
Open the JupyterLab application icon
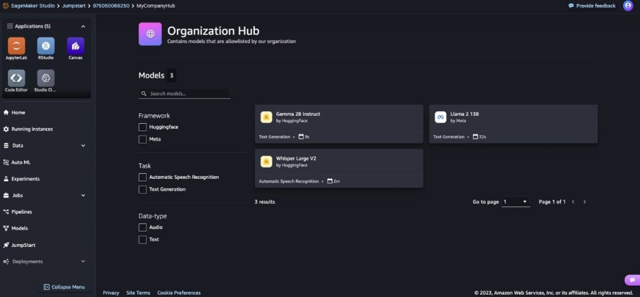tap(16, 46)
